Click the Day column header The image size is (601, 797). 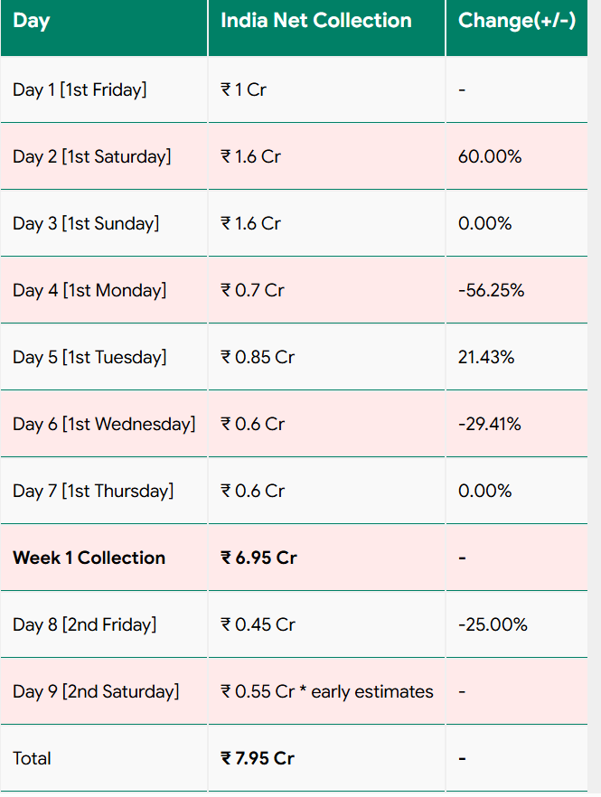pyautogui.click(x=32, y=22)
